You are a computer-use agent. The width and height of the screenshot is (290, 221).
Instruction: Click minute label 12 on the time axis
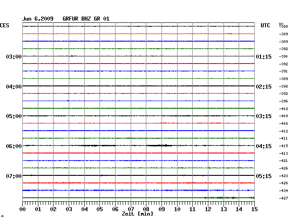(x=208, y=209)
